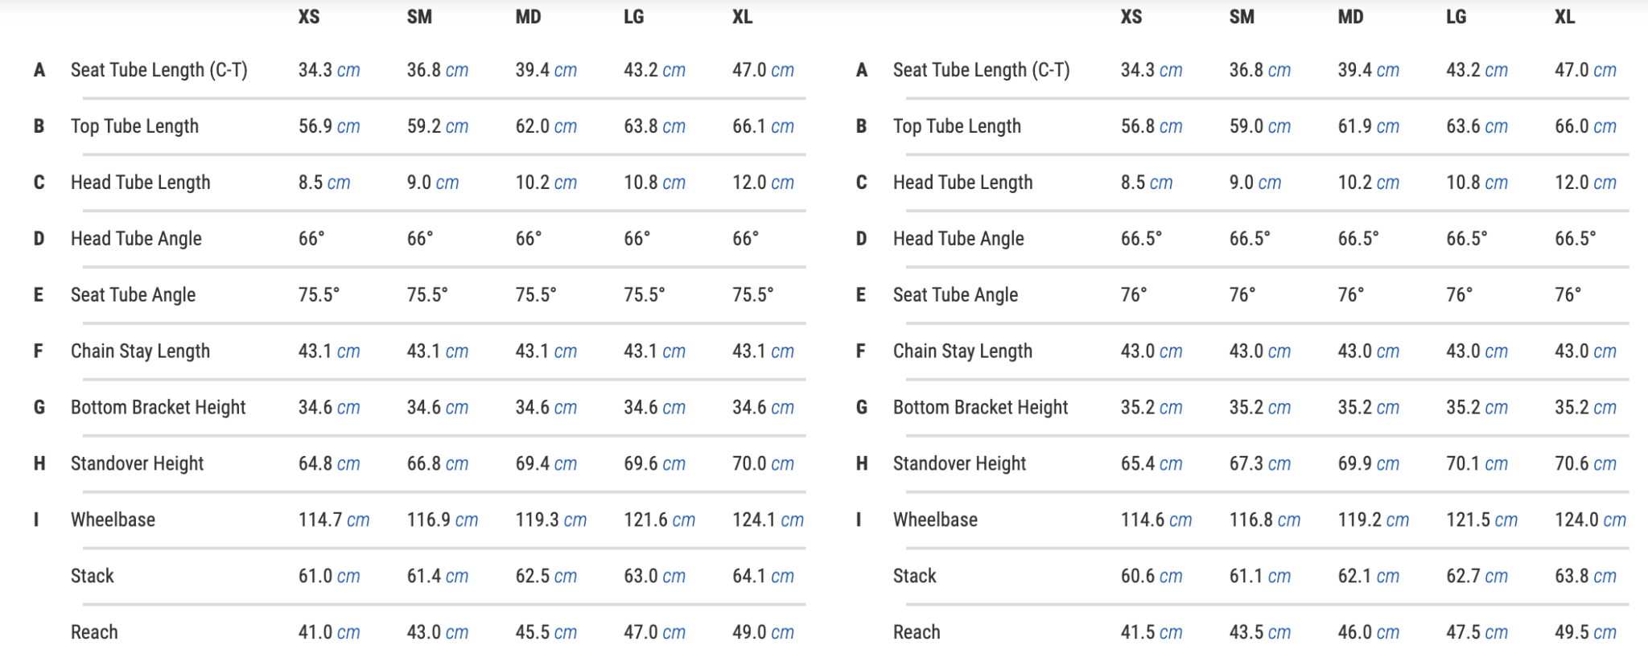Click the MD column header in right table
1648x670 pixels.
point(1350,17)
